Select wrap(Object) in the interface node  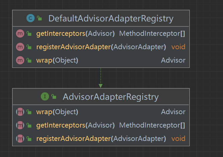57,112
